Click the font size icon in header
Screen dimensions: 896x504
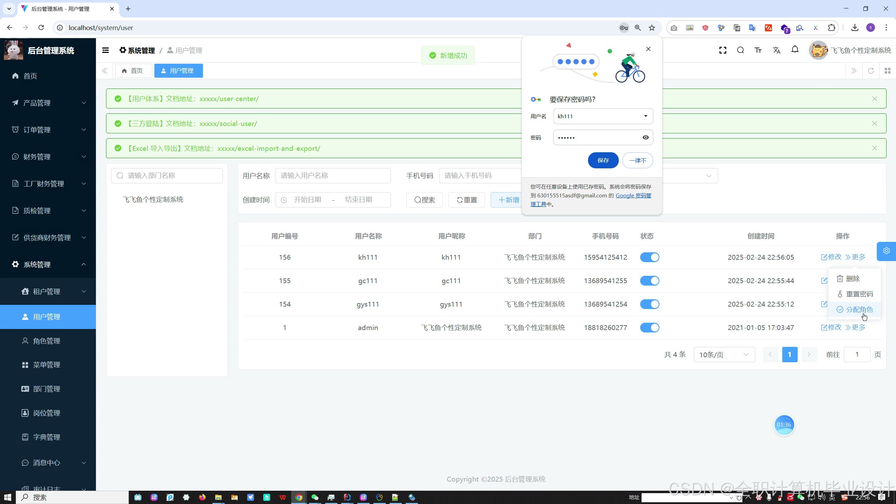(x=758, y=50)
